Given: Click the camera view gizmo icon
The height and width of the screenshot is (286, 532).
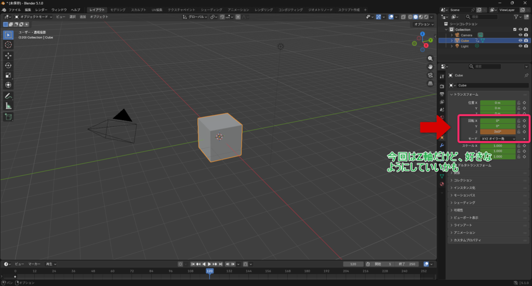Looking at the screenshot, I should 430,75.
